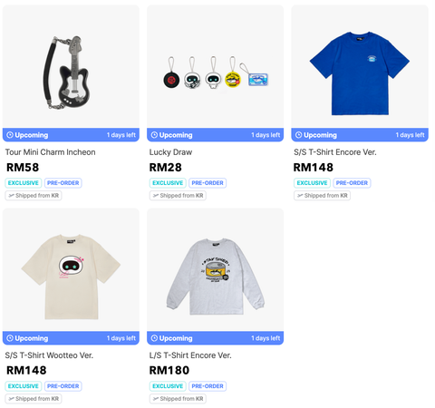This screenshot has height=408, width=435.
Task: Click PRE-ORDER tag under Lucky Draw
Action: 208,183
